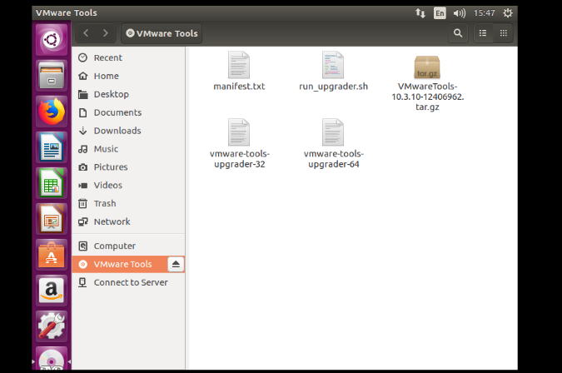Open System Settings from the launcher

click(52, 326)
